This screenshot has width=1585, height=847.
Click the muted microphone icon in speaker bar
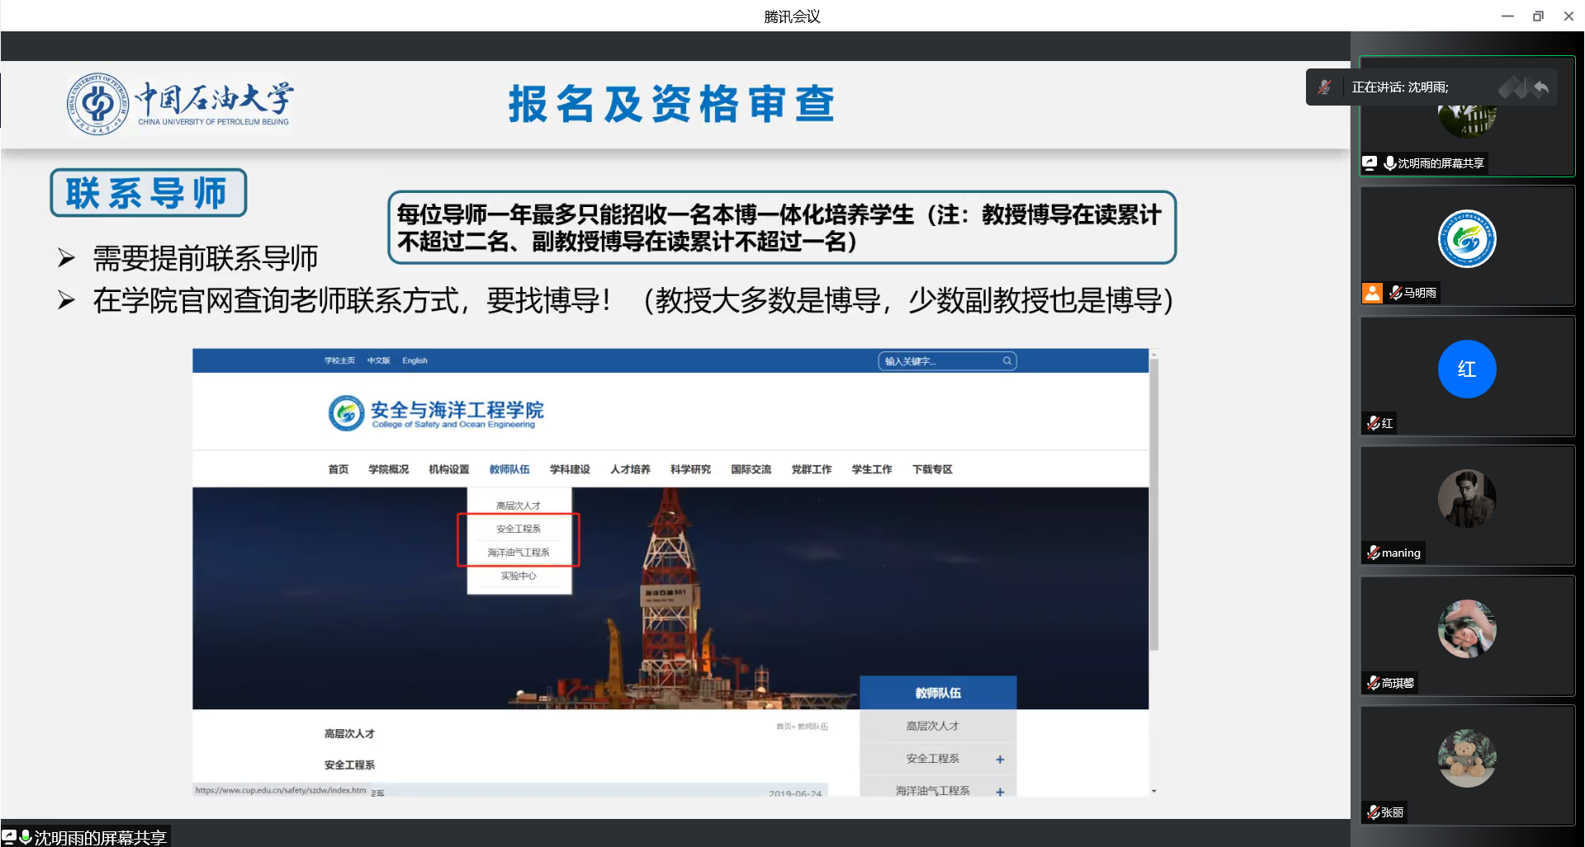tap(1324, 87)
